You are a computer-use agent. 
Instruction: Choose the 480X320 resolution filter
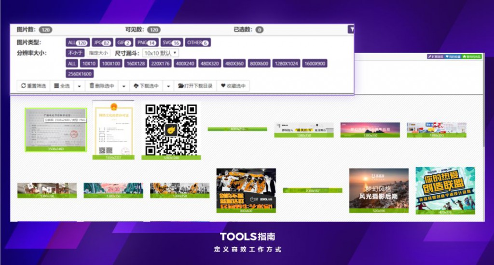[210, 64]
